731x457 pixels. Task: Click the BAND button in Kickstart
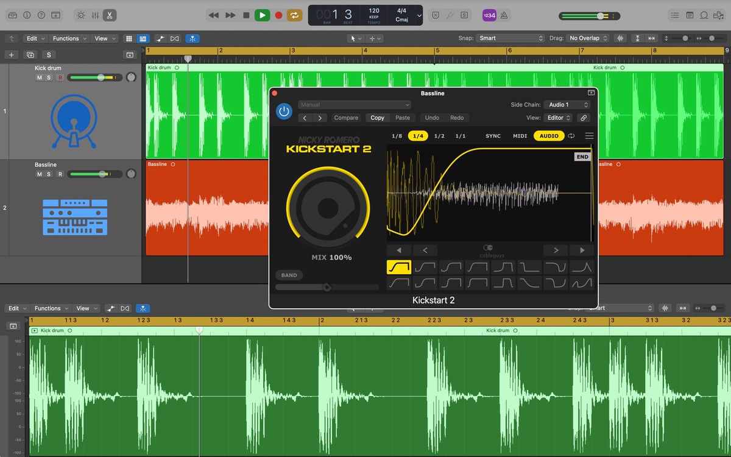[289, 275]
